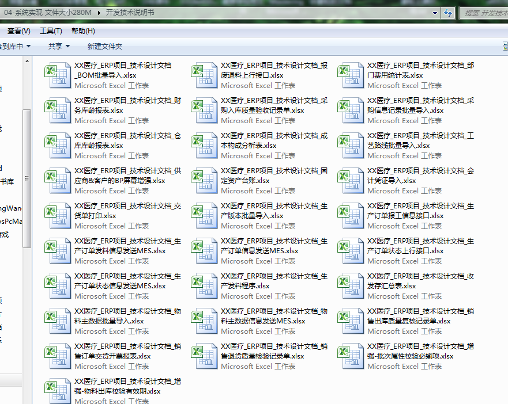508x404 pixels.
Task: Click the refresh icon beside the address bar
Action: tap(448, 13)
